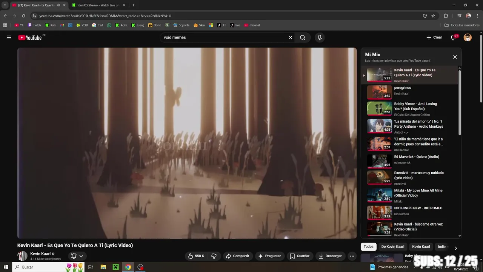Viewport: 483px width, 272px height.
Task: Like the video with thumbs up
Action: [196, 256]
